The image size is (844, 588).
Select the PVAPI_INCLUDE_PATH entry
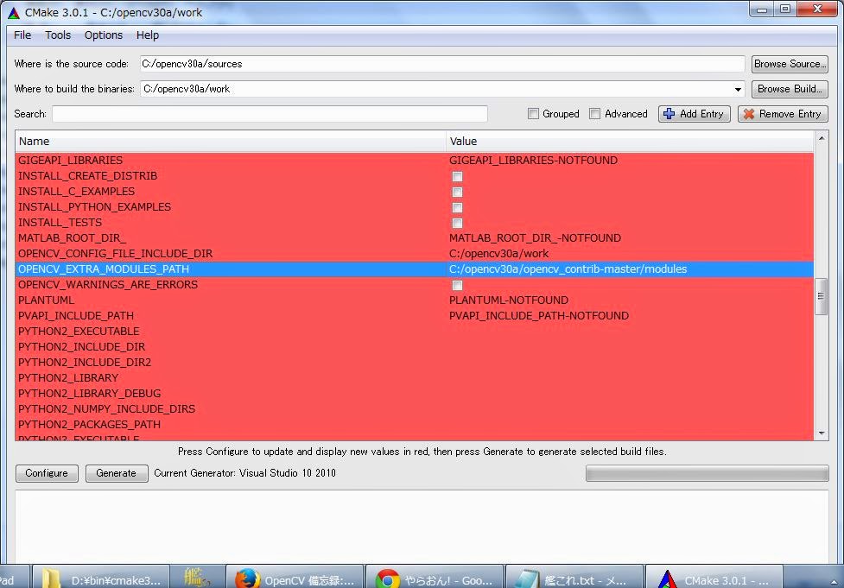click(76, 316)
